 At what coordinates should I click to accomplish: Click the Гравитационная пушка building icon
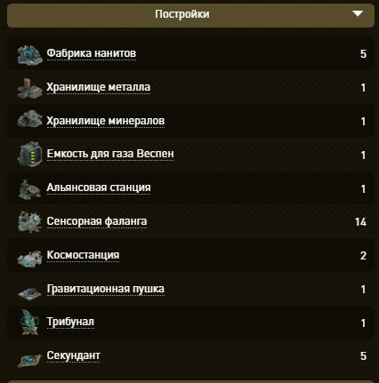click(x=29, y=293)
